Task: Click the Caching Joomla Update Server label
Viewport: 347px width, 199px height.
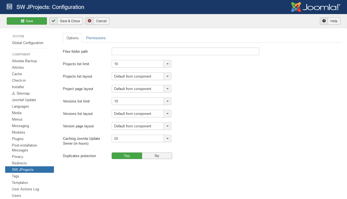Action: [x=81, y=141]
